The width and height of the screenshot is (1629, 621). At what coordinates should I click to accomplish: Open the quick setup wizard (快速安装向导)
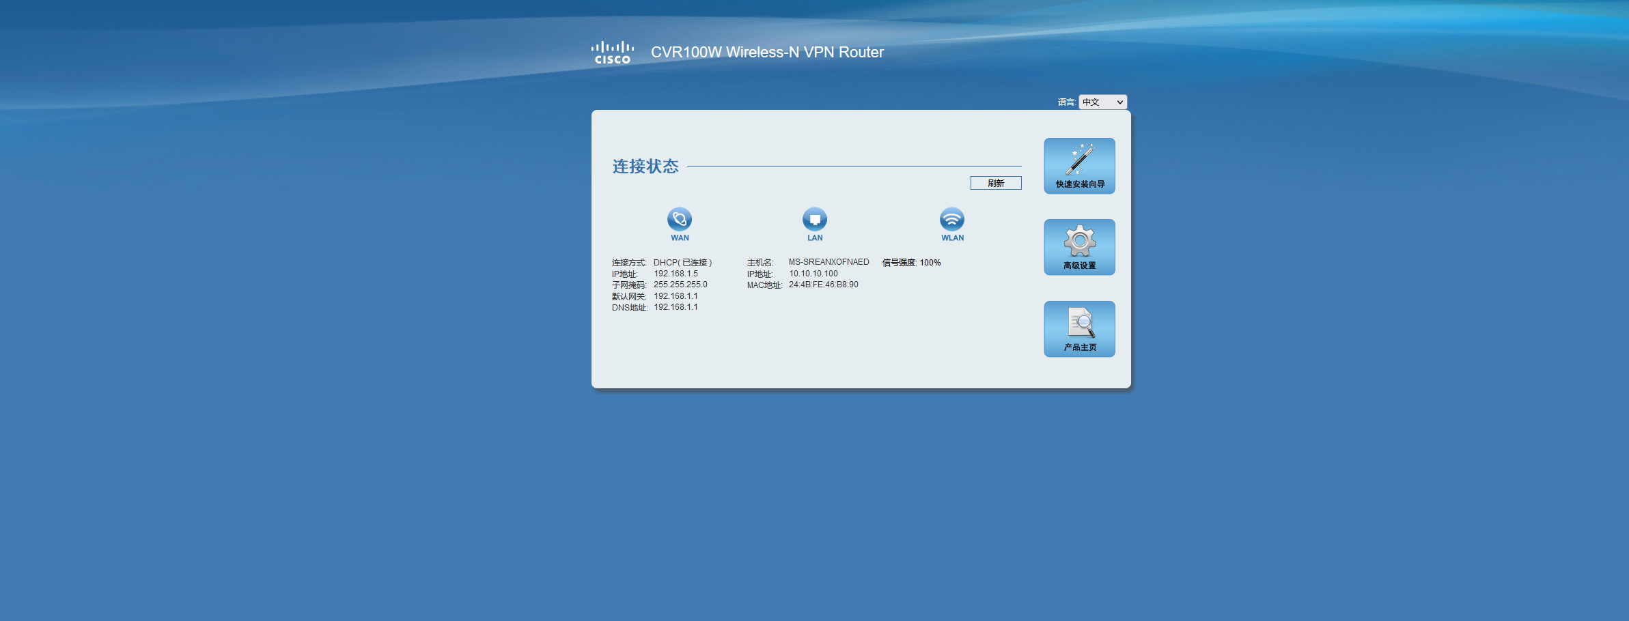(x=1079, y=166)
